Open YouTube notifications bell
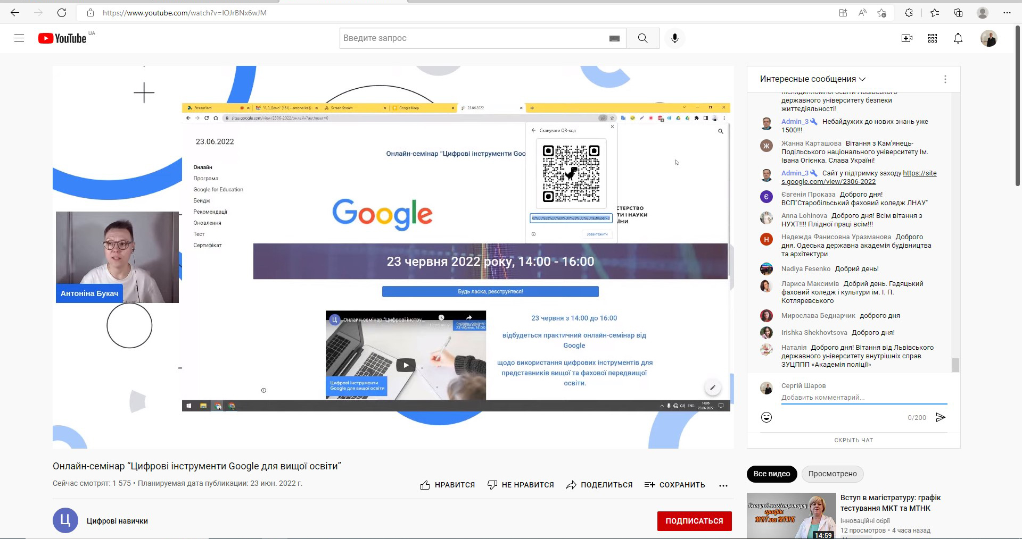1022x539 pixels. [958, 38]
